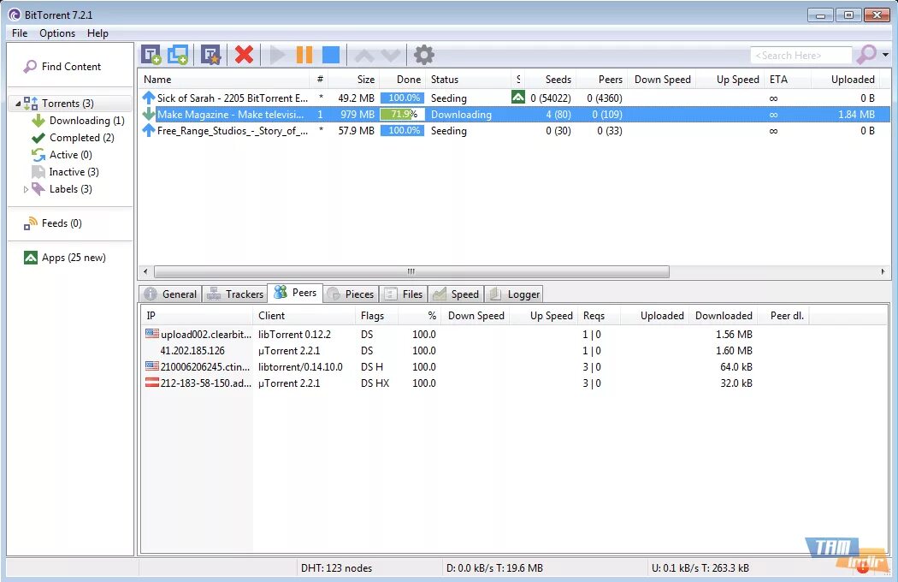The image size is (898, 582).
Task: Click the scroll right arrow in torrent list
Action: (x=883, y=271)
